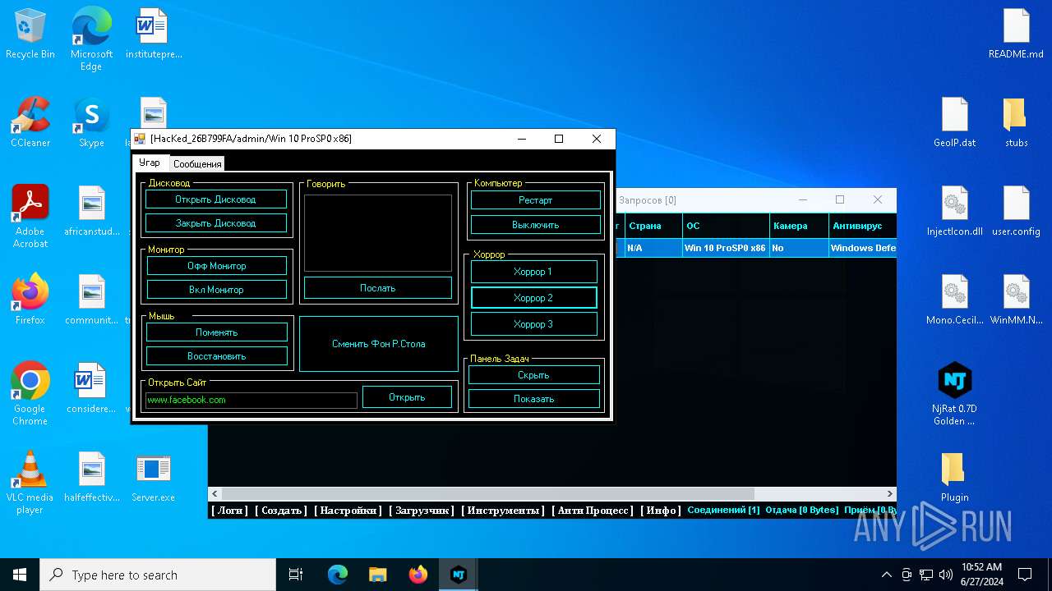Screen dimensions: 1052x591
Task: Switch to the Угар tab
Action: (x=150, y=163)
